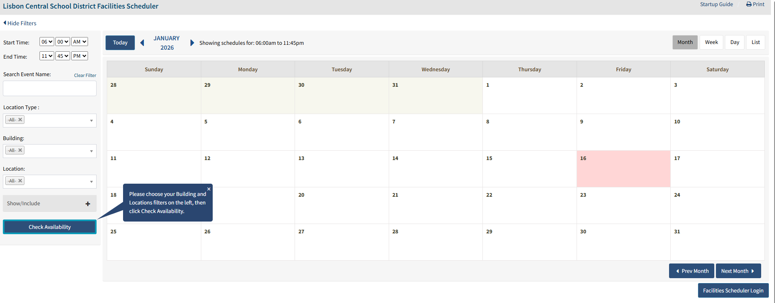Remove the -All- tag in Building filter
Image resolution: width=775 pixels, height=303 pixels.
[x=20, y=150]
